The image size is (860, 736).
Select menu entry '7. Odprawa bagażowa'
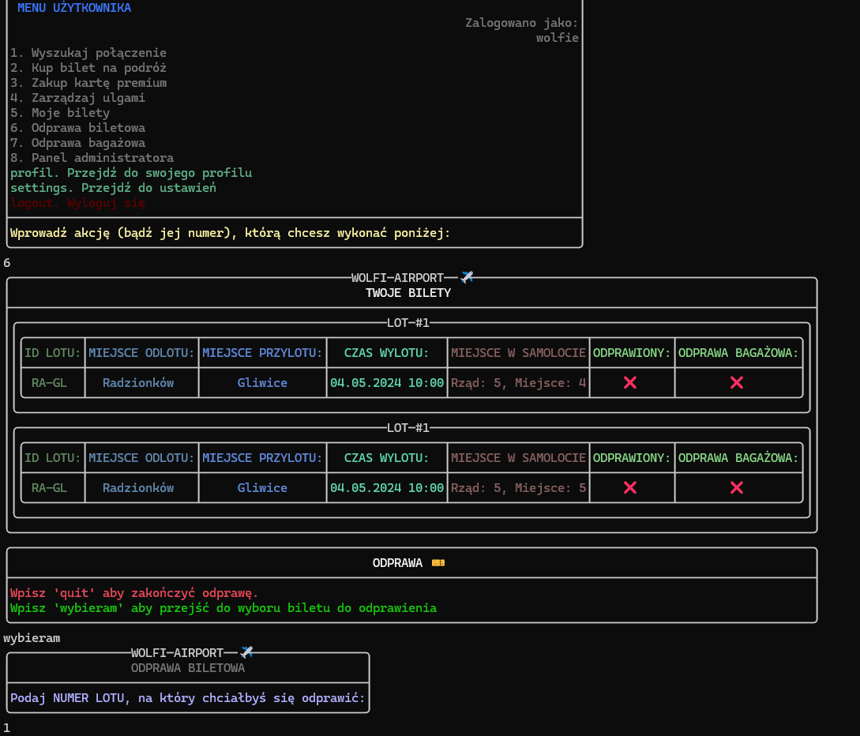pos(77,143)
